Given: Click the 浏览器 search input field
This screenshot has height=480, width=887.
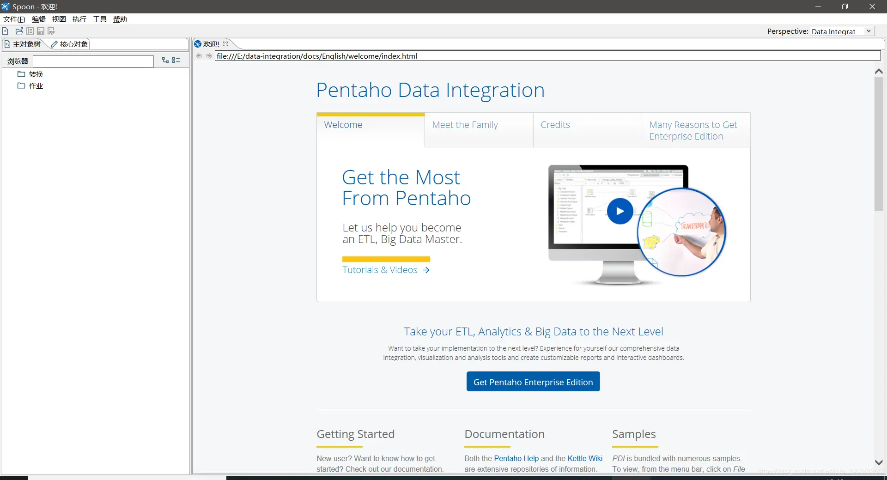Looking at the screenshot, I should [93, 61].
